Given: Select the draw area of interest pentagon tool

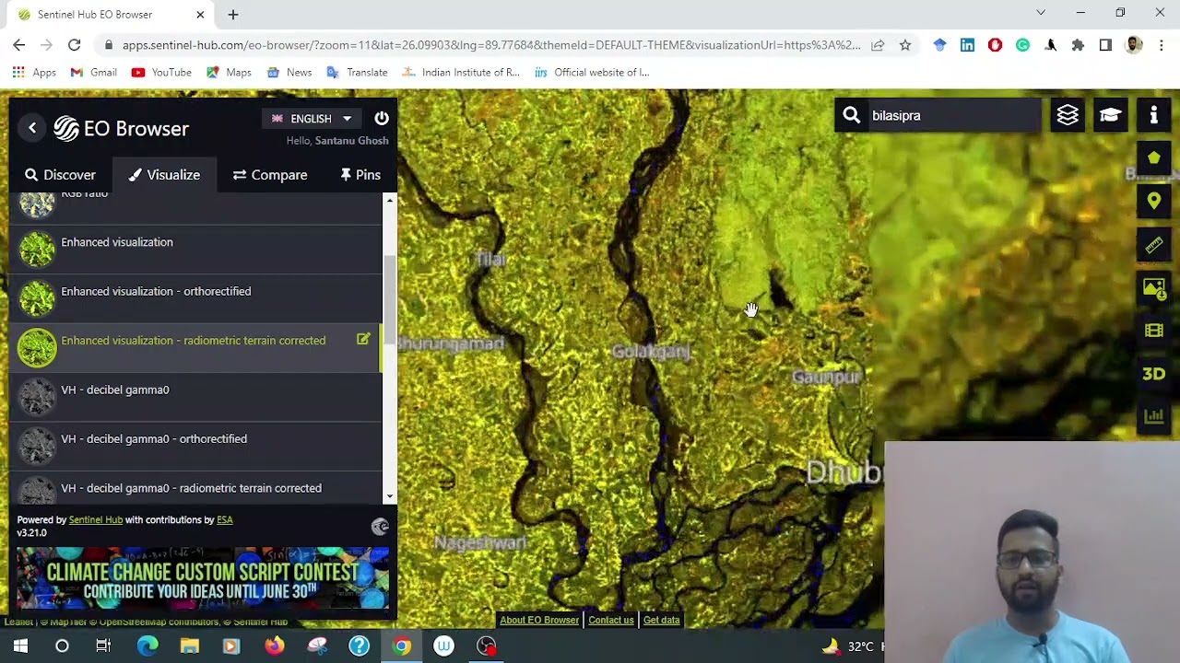Looking at the screenshot, I should 1153,157.
